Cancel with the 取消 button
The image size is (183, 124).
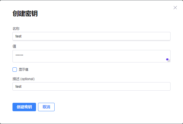[x=46, y=107]
